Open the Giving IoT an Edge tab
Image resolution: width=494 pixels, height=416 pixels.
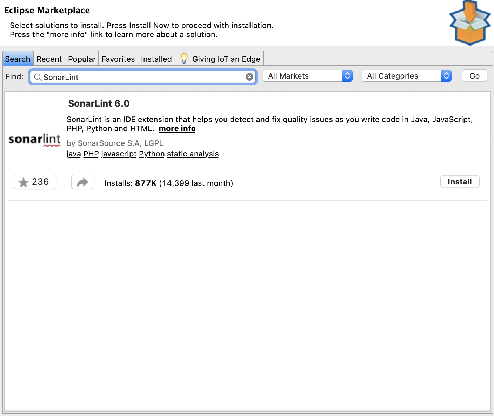[x=220, y=59]
